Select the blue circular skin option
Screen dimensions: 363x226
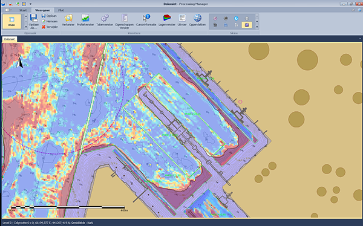(x=236, y=18)
